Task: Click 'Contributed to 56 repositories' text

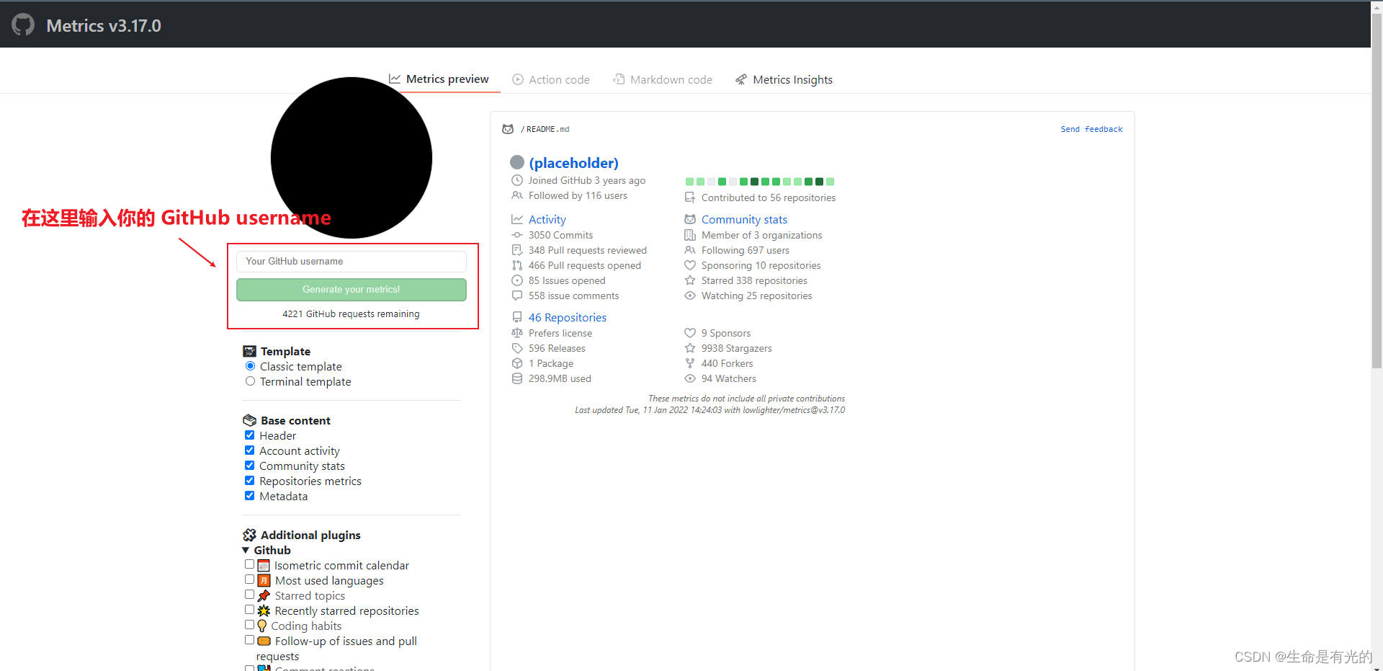Action: [x=769, y=197]
